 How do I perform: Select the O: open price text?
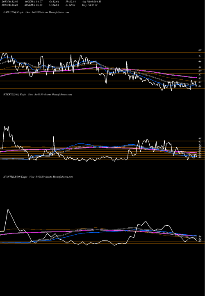(x=54, y=2)
